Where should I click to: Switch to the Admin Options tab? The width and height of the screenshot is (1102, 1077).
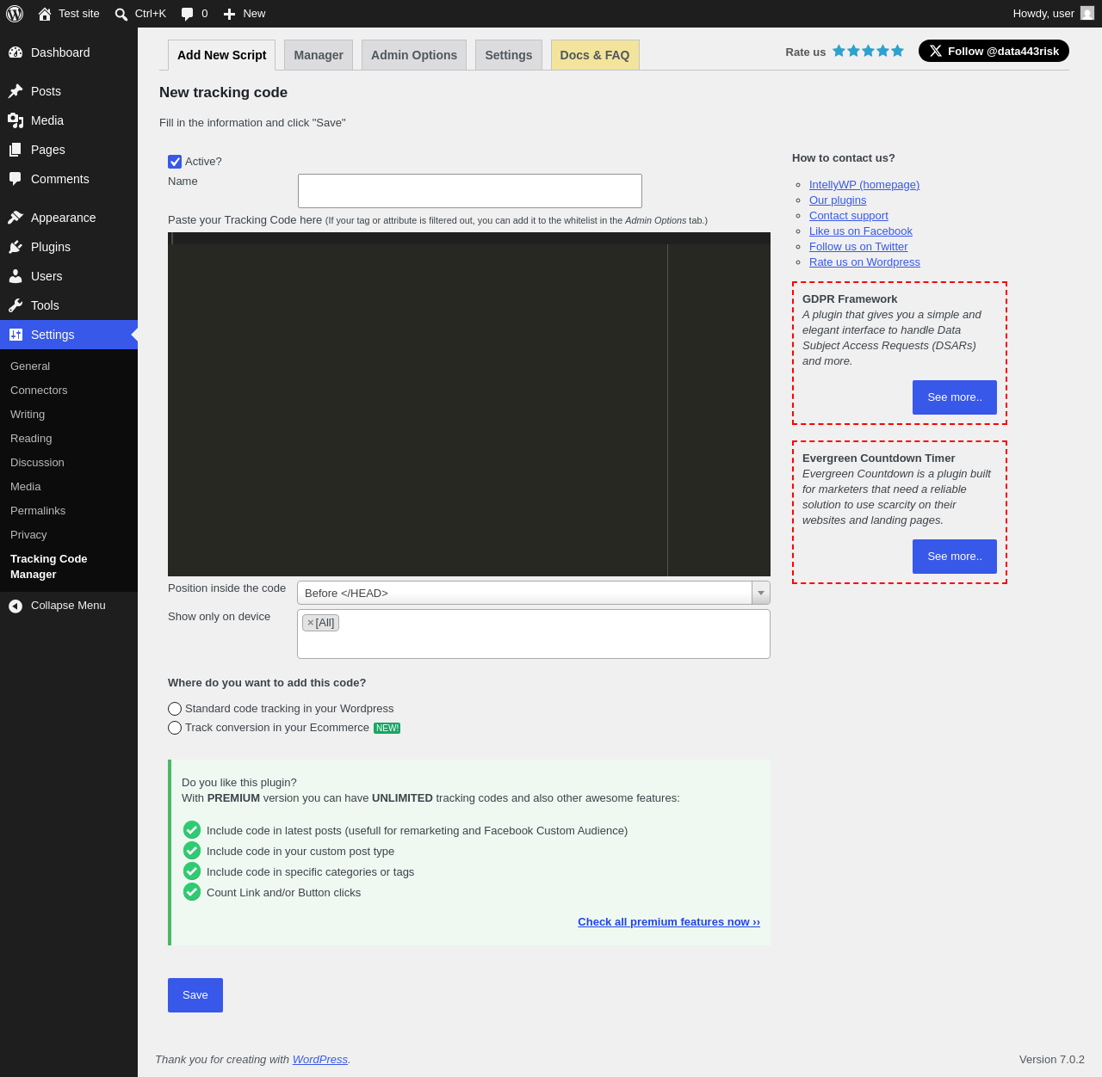pyautogui.click(x=414, y=55)
